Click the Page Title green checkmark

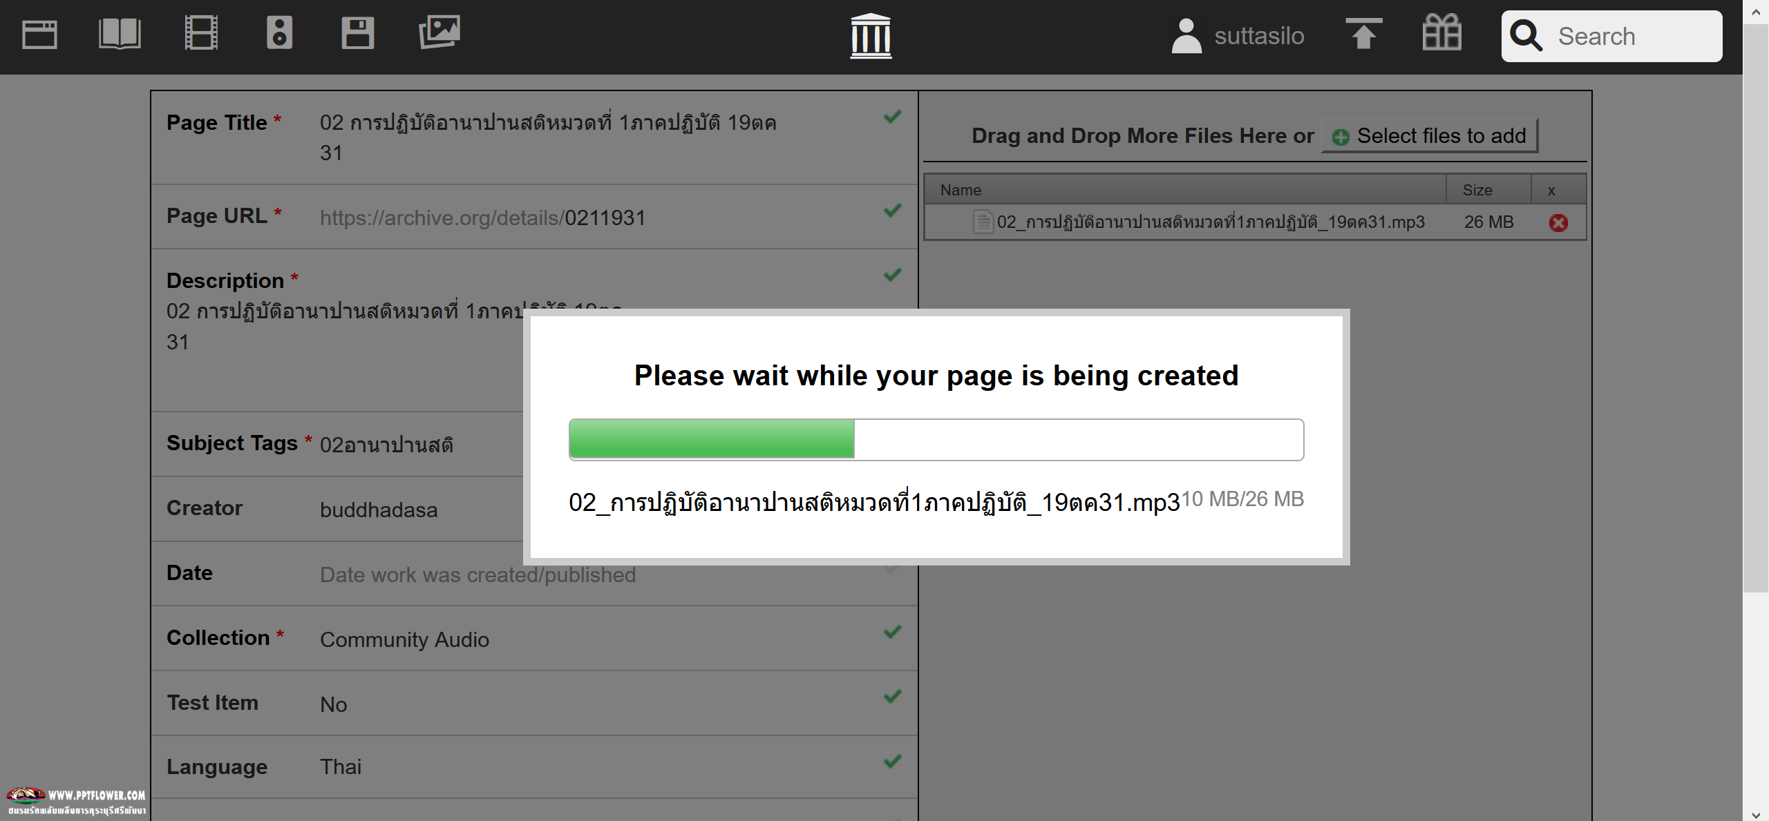(x=893, y=117)
